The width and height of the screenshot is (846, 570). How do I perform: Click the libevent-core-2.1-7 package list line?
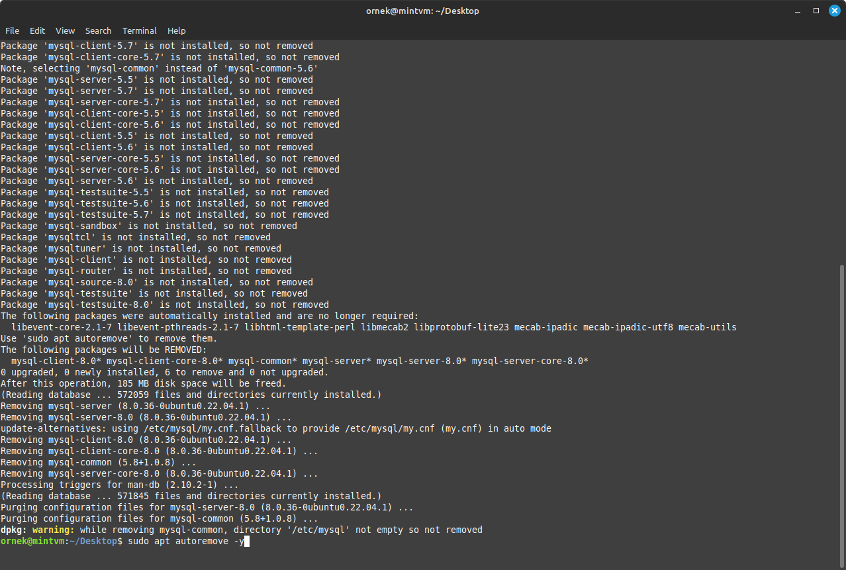pyautogui.click(x=374, y=328)
